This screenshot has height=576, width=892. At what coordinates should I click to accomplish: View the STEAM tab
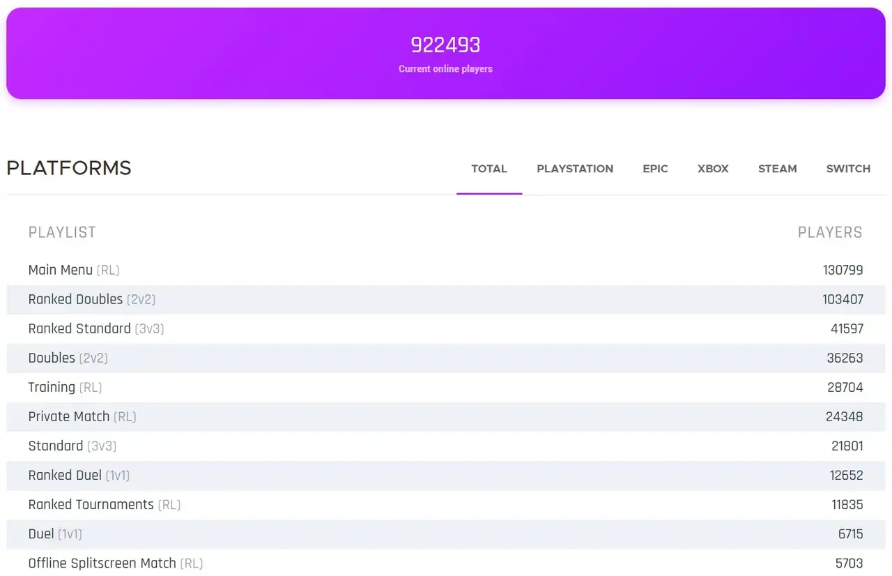click(777, 169)
